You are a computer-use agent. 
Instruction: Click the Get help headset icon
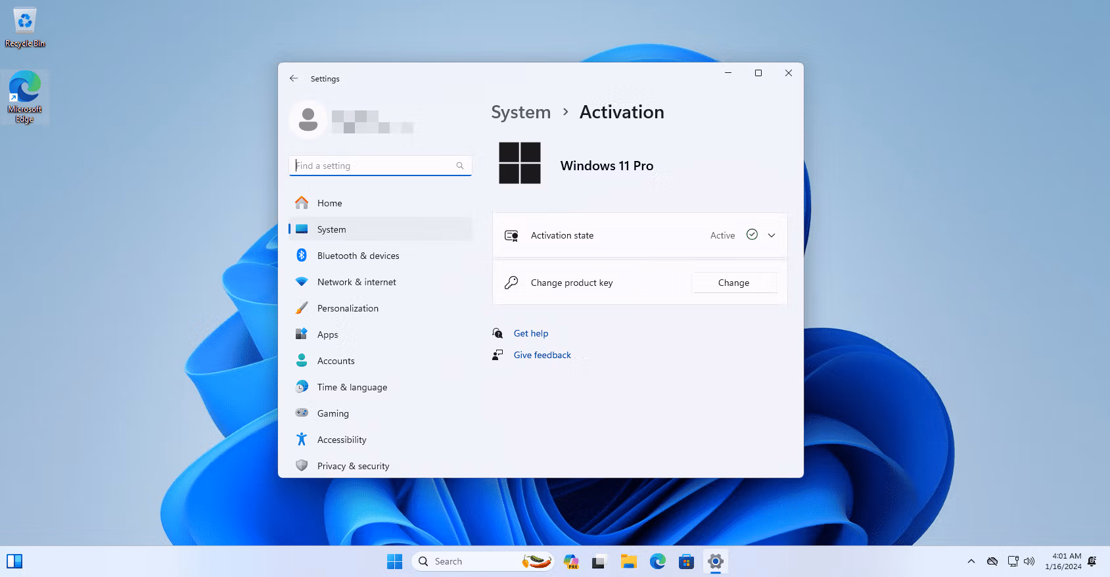tap(497, 333)
